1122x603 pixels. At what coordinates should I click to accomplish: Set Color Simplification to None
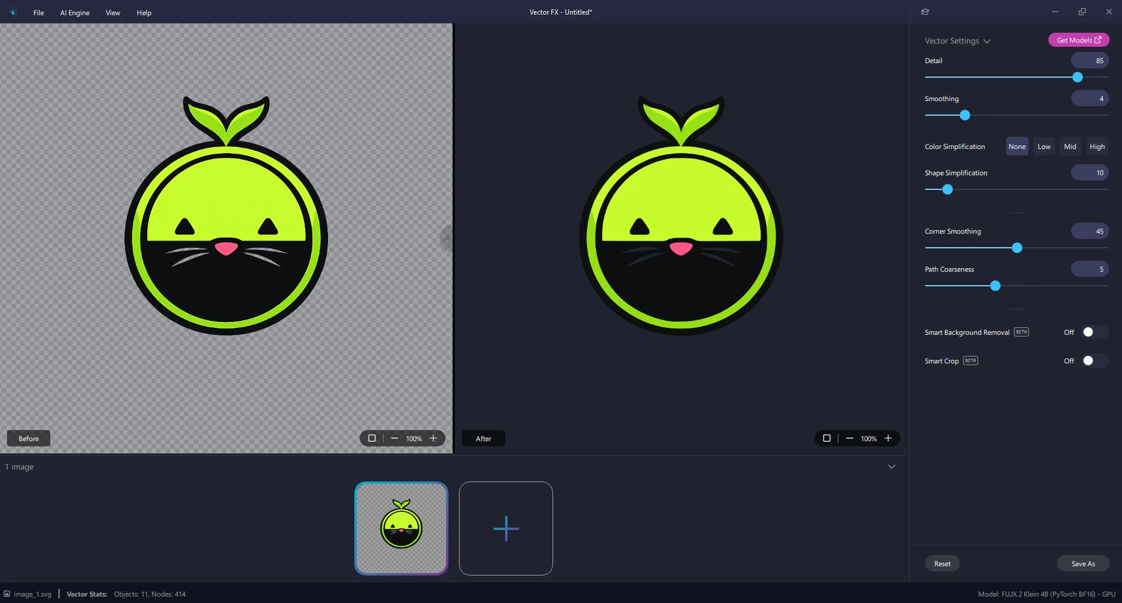coord(1017,147)
